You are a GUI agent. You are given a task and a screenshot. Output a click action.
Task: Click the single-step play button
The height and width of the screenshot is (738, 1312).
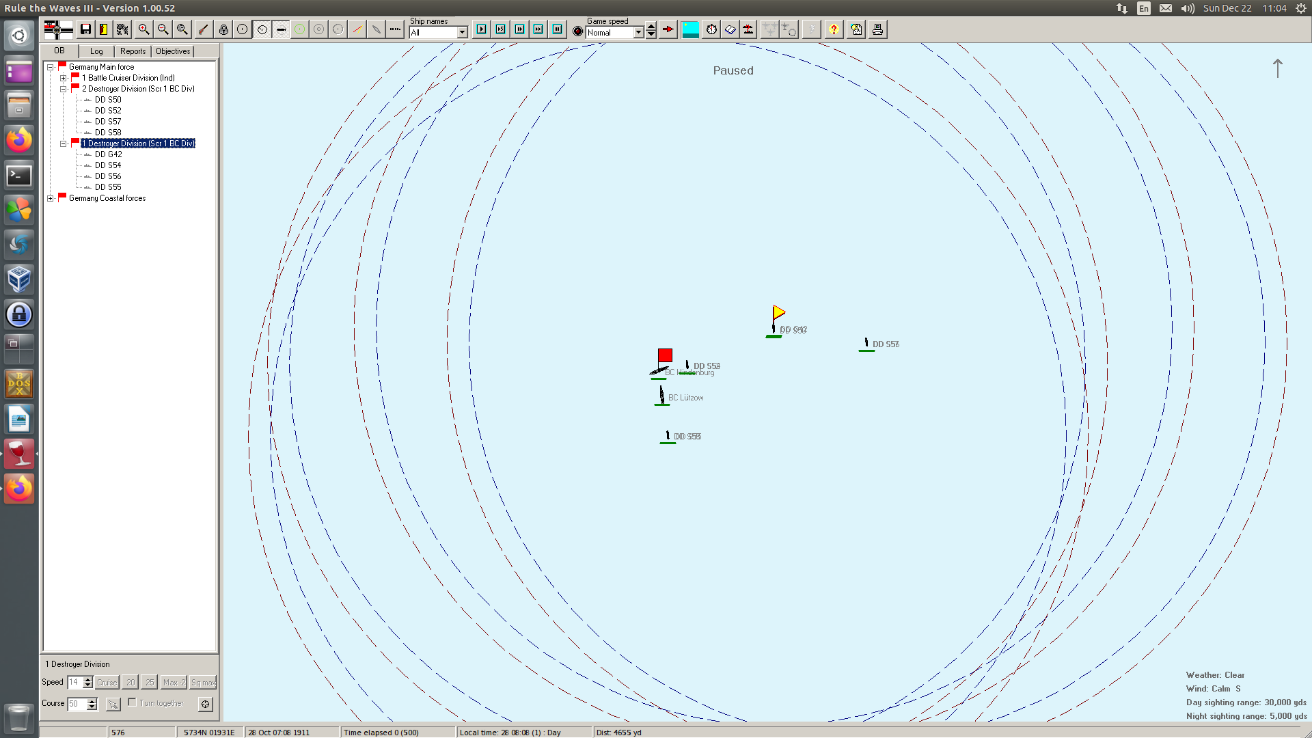tap(482, 29)
